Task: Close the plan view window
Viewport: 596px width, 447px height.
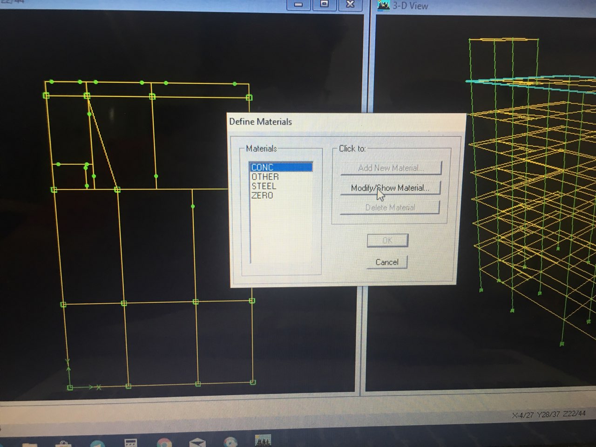Action: point(350,4)
